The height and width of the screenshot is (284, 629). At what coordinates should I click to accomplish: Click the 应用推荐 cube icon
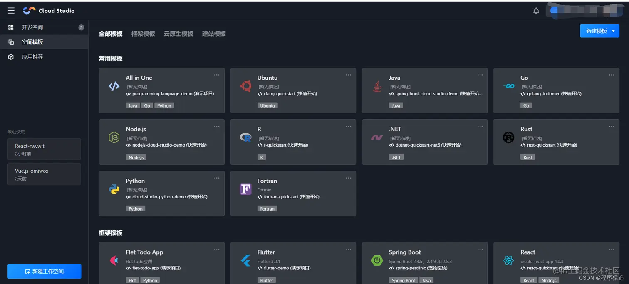[x=11, y=57]
